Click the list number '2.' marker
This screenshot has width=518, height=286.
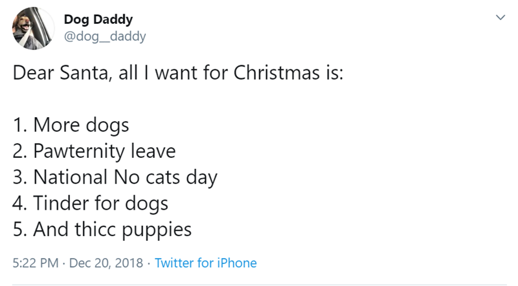pos(19,151)
